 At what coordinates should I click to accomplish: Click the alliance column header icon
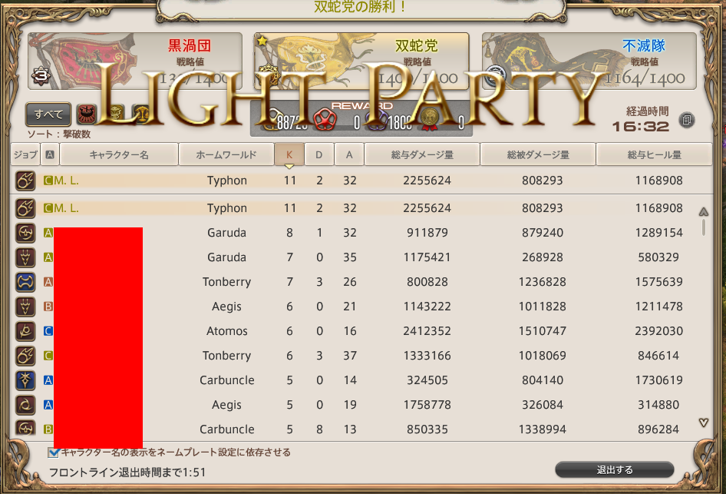click(50, 154)
